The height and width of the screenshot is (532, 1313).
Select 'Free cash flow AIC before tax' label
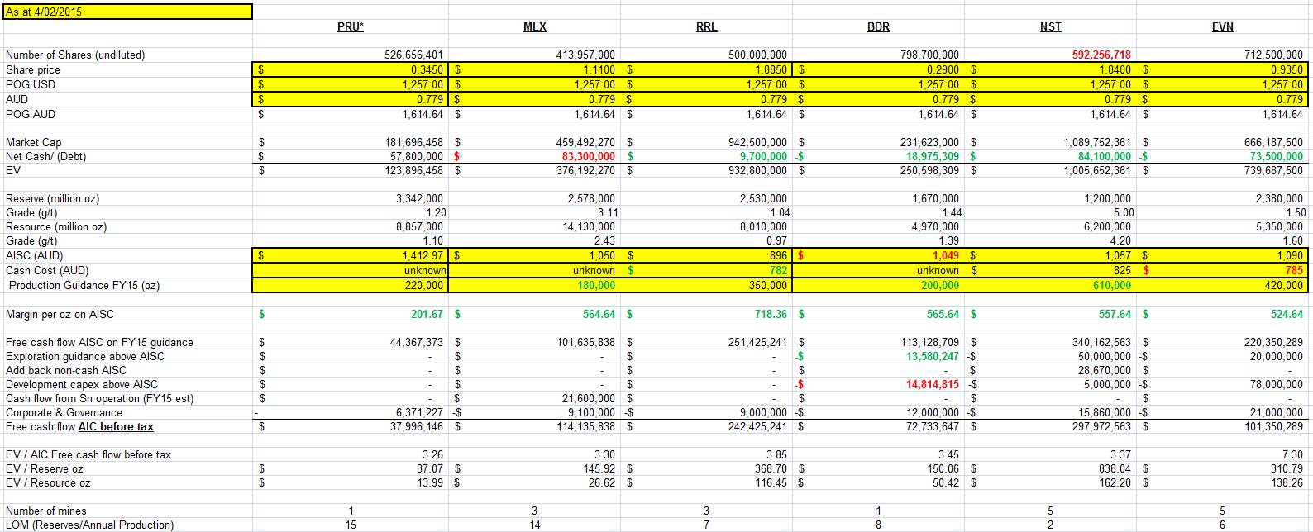(79, 427)
